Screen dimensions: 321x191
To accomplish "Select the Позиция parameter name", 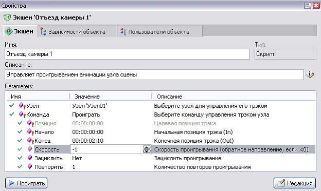I will pyautogui.click(x=45, y=123).
